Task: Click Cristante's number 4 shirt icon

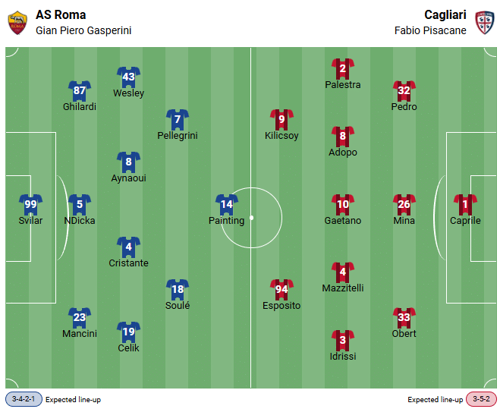Action: 128,247
